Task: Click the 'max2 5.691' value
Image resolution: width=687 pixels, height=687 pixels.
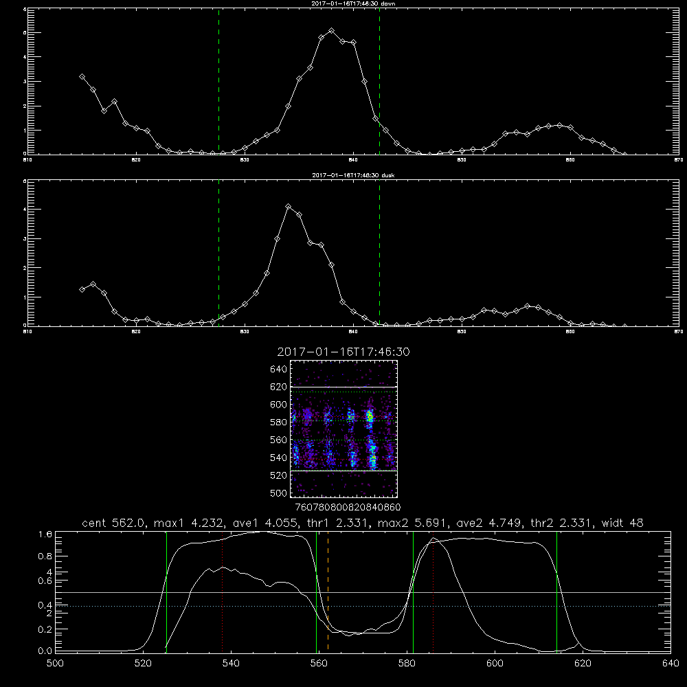Action: point(412,523)
